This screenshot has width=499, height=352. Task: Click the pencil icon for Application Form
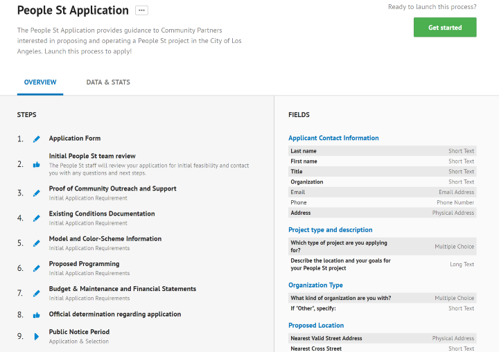[x=37, y=139]
